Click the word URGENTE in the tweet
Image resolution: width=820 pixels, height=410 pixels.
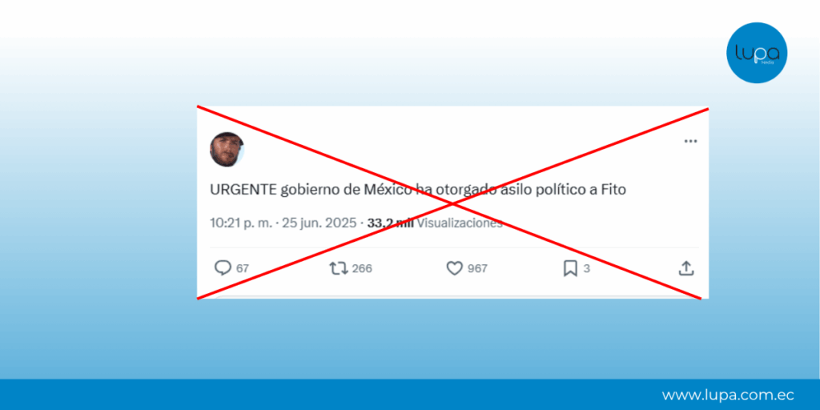point(243,191)
